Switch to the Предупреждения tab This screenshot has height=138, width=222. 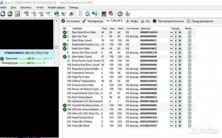click(200, 21)
